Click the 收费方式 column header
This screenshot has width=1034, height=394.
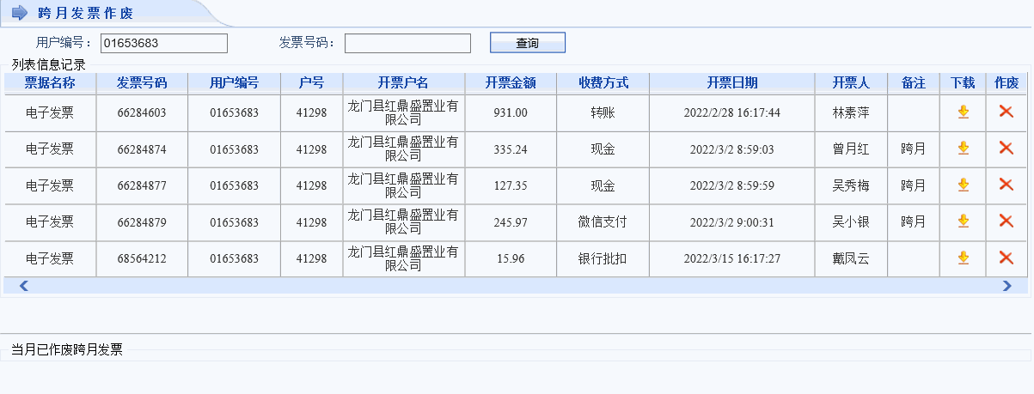(603, 83)
